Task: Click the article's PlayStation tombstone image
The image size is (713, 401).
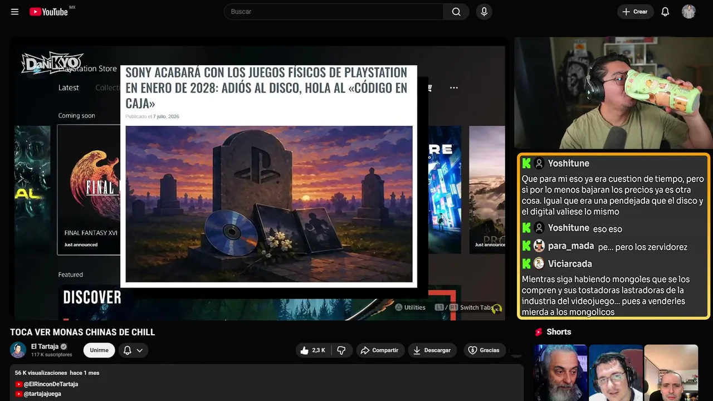Action: point(269,204)
